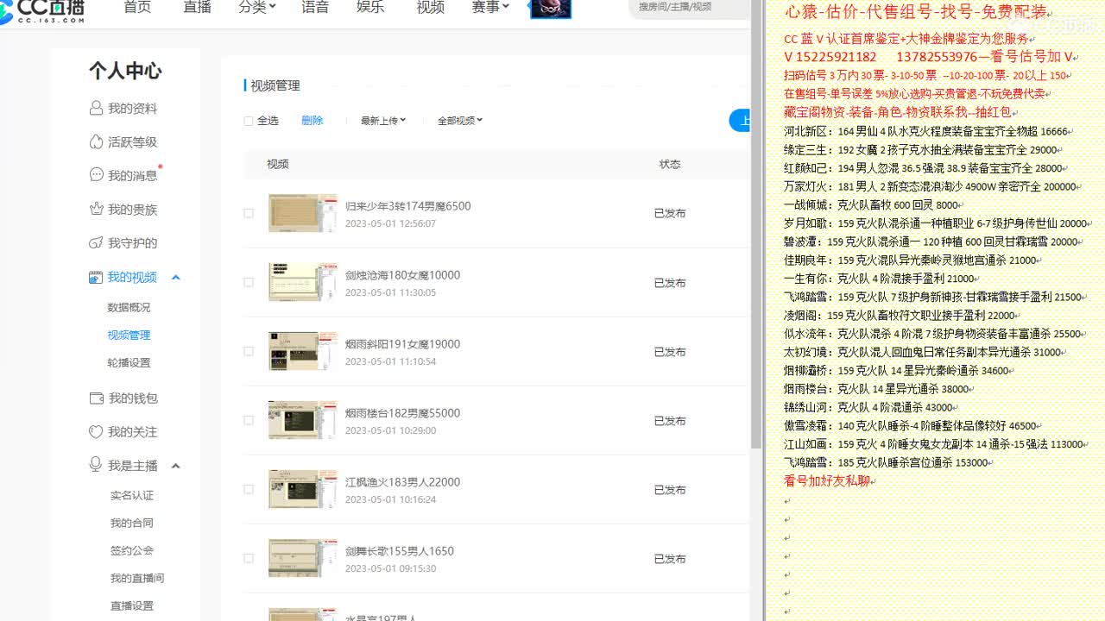The width and height of the screenshot is (1105, 621).
Task: Click 已发布 status of 烟雨斜阳191女魔19000
Action: pyautogui.click(x=670, y=352)
